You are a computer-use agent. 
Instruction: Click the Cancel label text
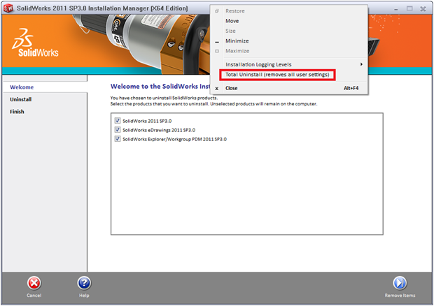click(x=34, y=296)
